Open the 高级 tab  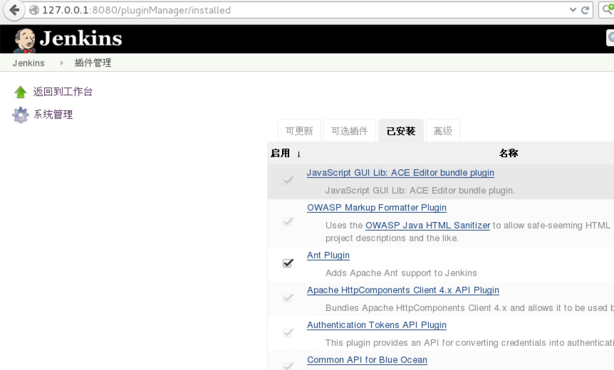(x=443, y=131)
